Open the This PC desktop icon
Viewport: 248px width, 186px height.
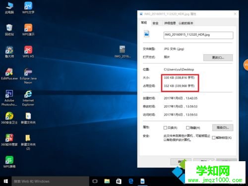tap(9, 8)
